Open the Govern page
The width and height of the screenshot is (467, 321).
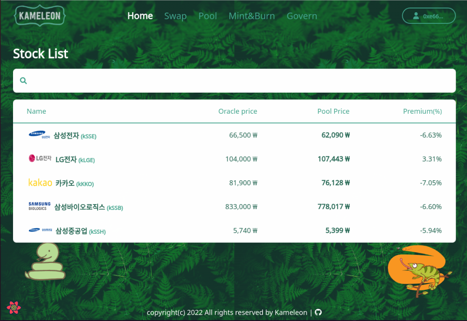click(302, 16)
